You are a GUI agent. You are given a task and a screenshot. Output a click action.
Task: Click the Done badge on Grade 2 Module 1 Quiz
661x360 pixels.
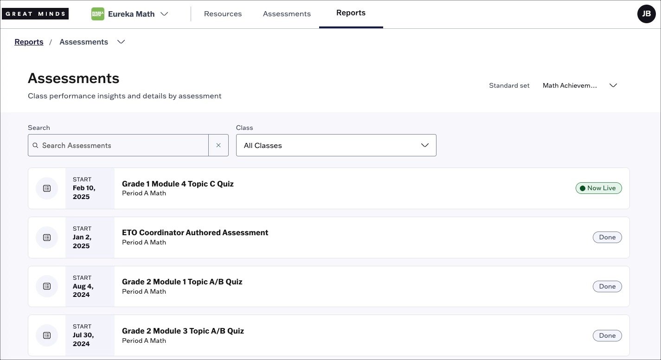click(x=607, y=286)
